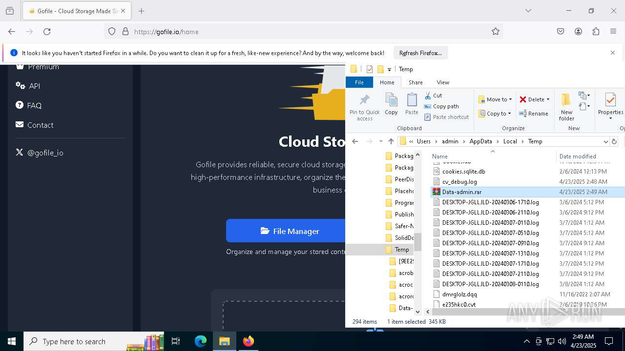Image resolution: width=625 pixels, height=351 pixels.
Task: Open Premium in Gofile sidebar
Action: pyautogui.click(x=37, y=67)
